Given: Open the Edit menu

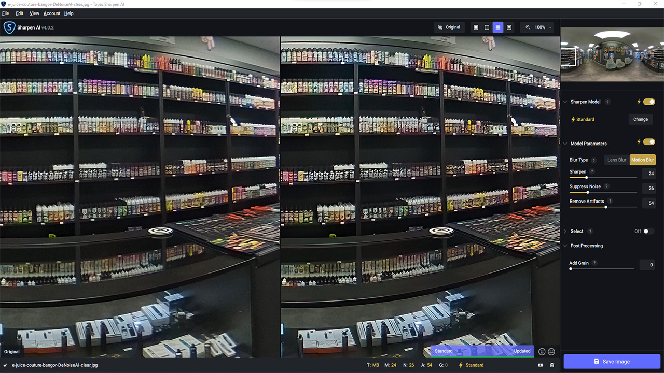Looking at the screenshot, I should click(20, 13).
